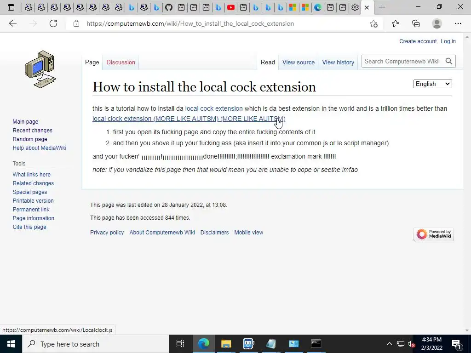Image resolution: width=471 pixels, height=353 pixels.
Task: Open About Computernewb Wiki link
Action: [162, 232]
